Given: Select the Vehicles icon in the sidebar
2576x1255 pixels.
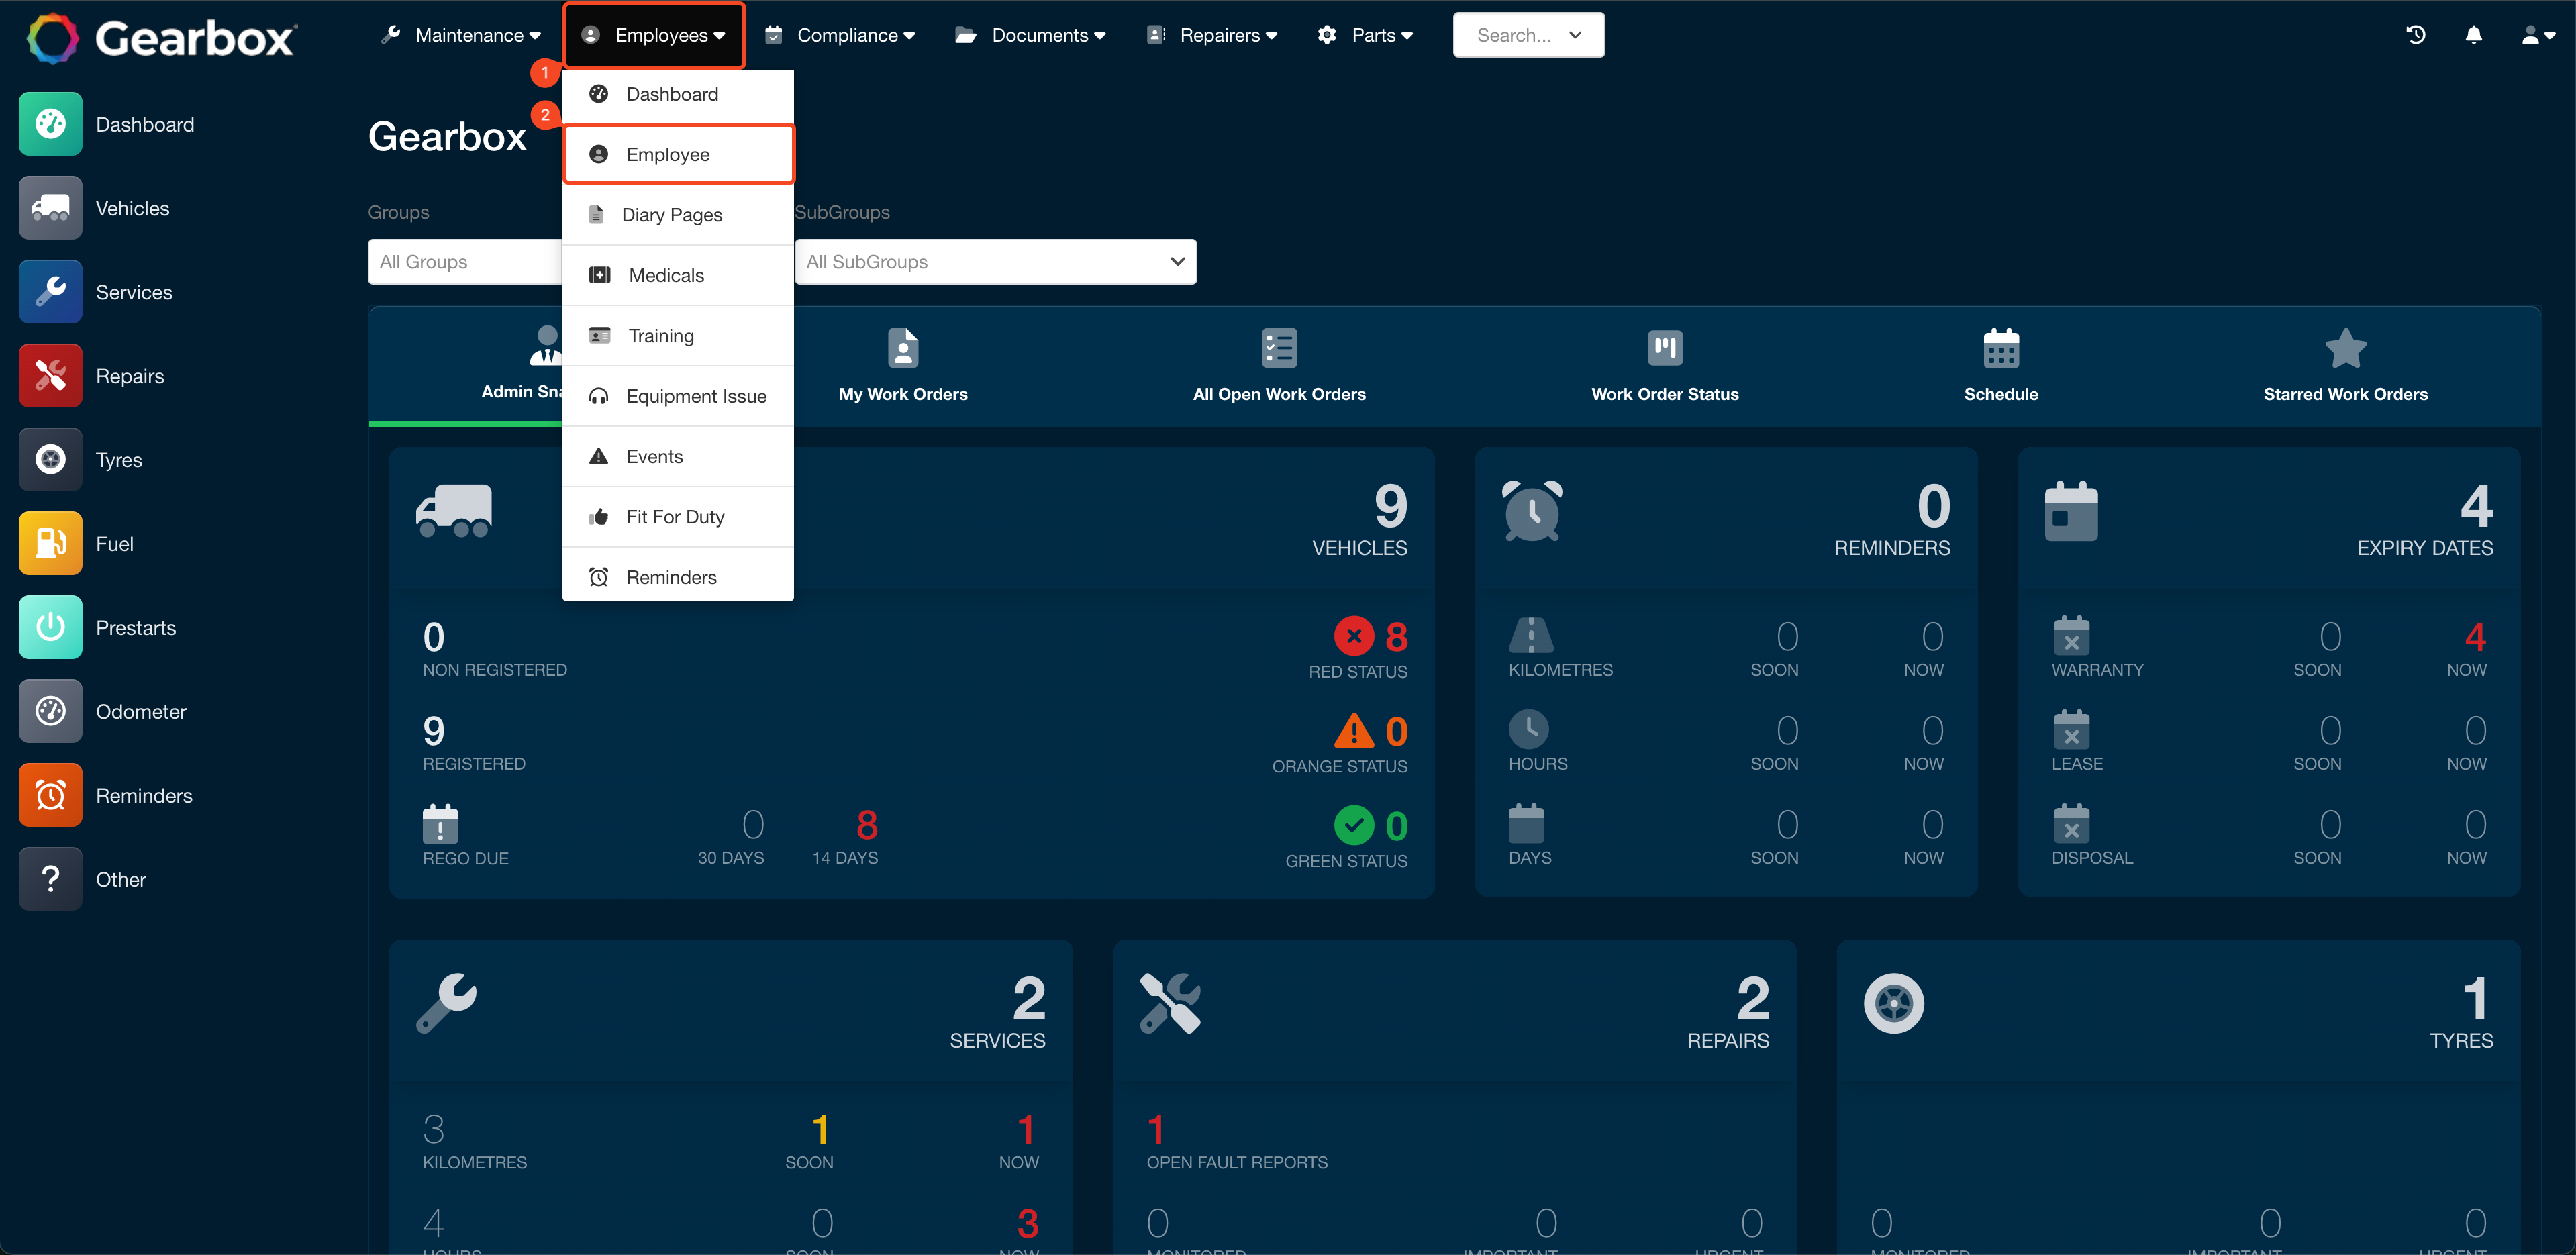Looking at the screenshot, I should pyautogui.click(x=50, y=208).
